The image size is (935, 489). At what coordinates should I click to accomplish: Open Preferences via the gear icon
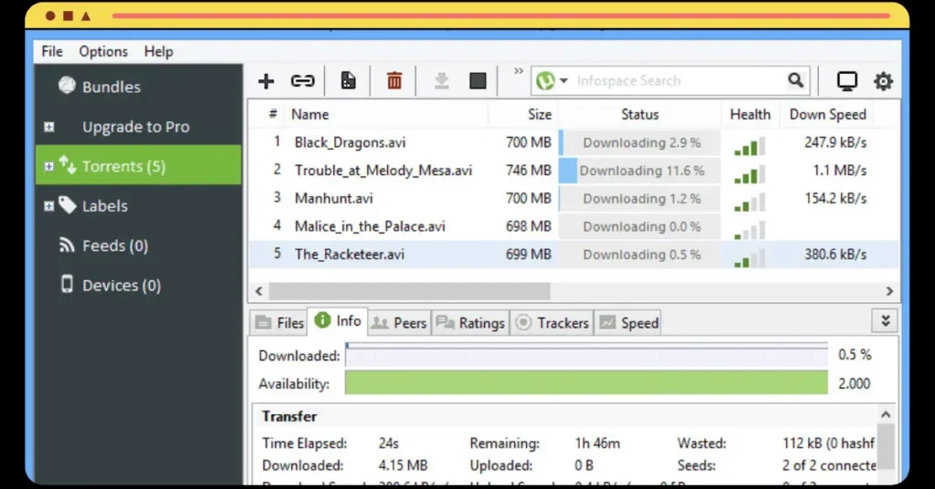click(883, 81)
